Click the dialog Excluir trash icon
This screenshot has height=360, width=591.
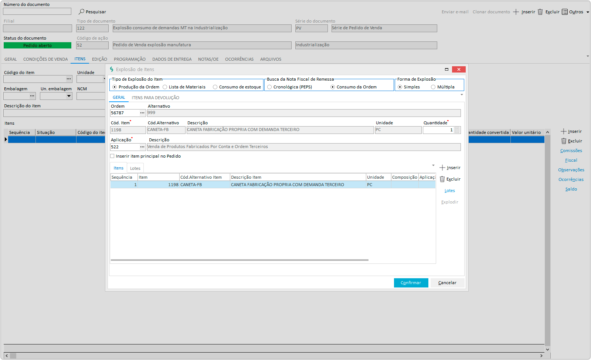pos(442,179)
